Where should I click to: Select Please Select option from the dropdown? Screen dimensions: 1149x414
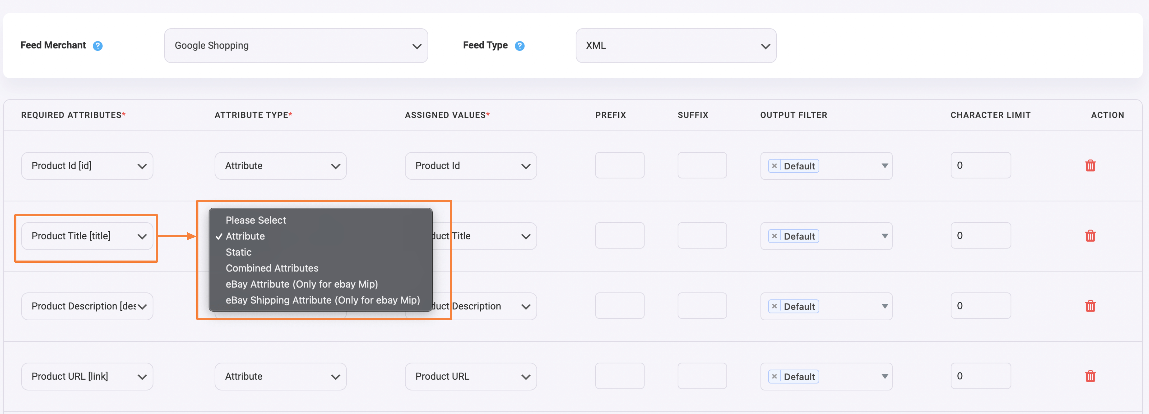[256, 220]
